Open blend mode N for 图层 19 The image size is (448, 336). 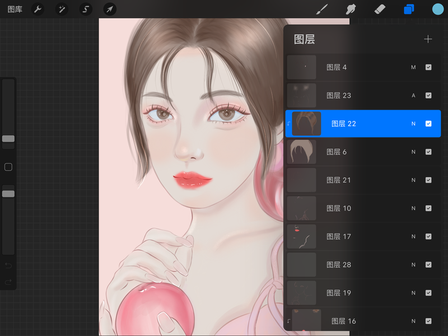click(413, 293)
